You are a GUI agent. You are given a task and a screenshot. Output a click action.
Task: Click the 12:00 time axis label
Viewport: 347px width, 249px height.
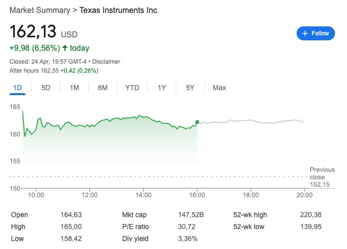tap(90, 195)
